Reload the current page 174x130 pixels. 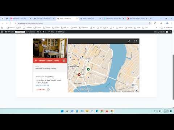[11, 23]
